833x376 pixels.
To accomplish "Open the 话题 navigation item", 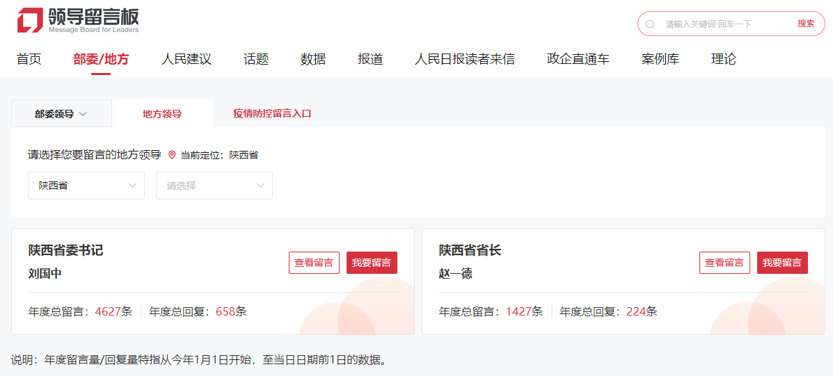I will pyautogui.click(x=256, y=59).
